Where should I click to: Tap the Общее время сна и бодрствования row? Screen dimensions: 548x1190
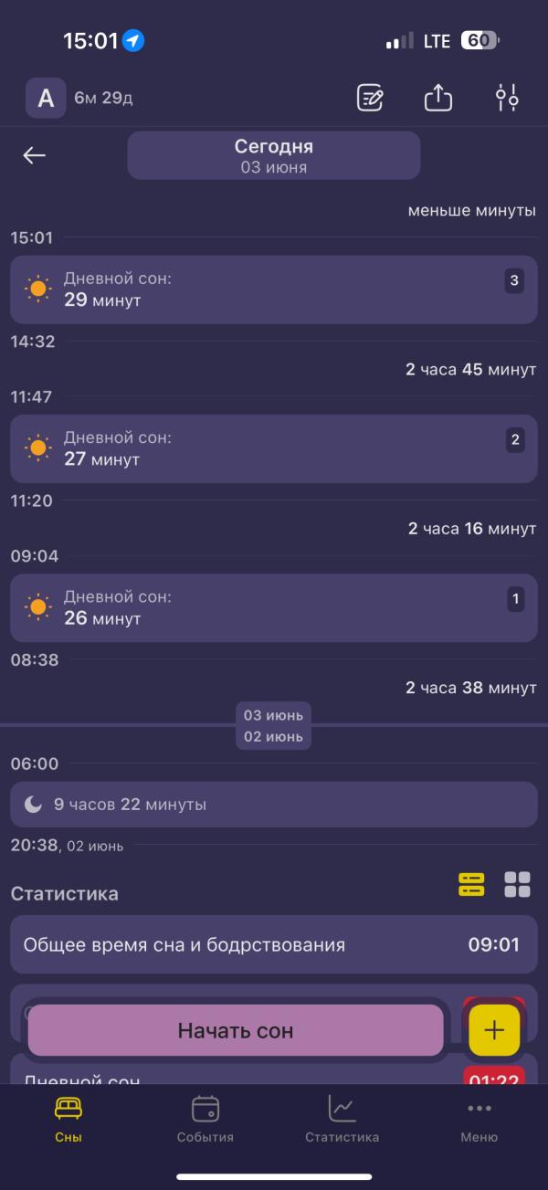coord(274,944)
